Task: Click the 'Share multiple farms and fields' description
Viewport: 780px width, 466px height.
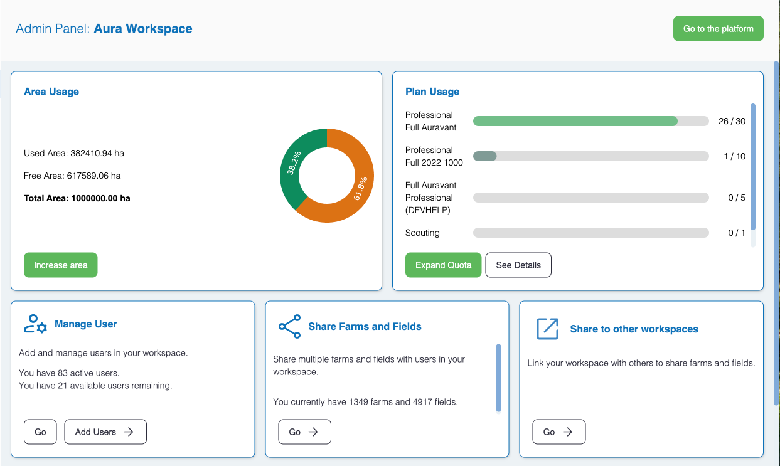Action: (369, 366)
